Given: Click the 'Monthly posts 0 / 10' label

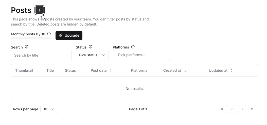Looking at the screenshot, I should pos(28,34).
